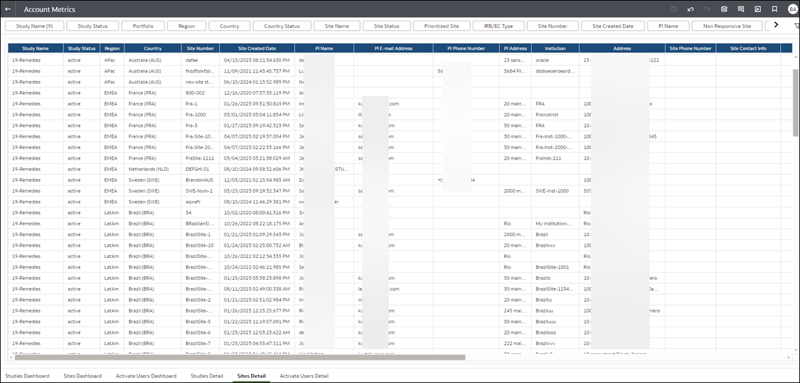Switch to Studies Detail tab
800x383 pixels.
tap(206, 376)
